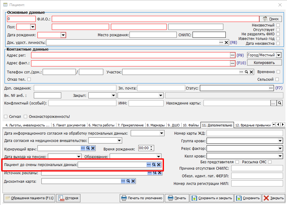Viewport: 287px width, 205px height.
Task: Click the magnifier icon in Участок field
Action: tap(246, 72)
